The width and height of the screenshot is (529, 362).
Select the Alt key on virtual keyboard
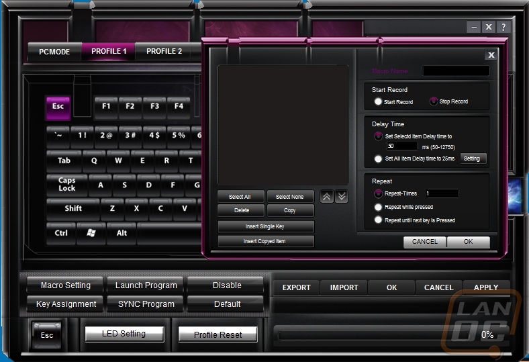[122, 233]
